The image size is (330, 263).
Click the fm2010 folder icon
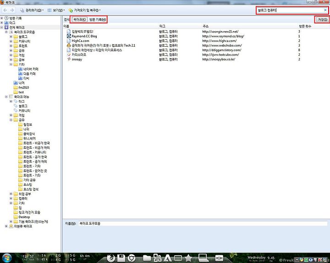pos(16,87)
